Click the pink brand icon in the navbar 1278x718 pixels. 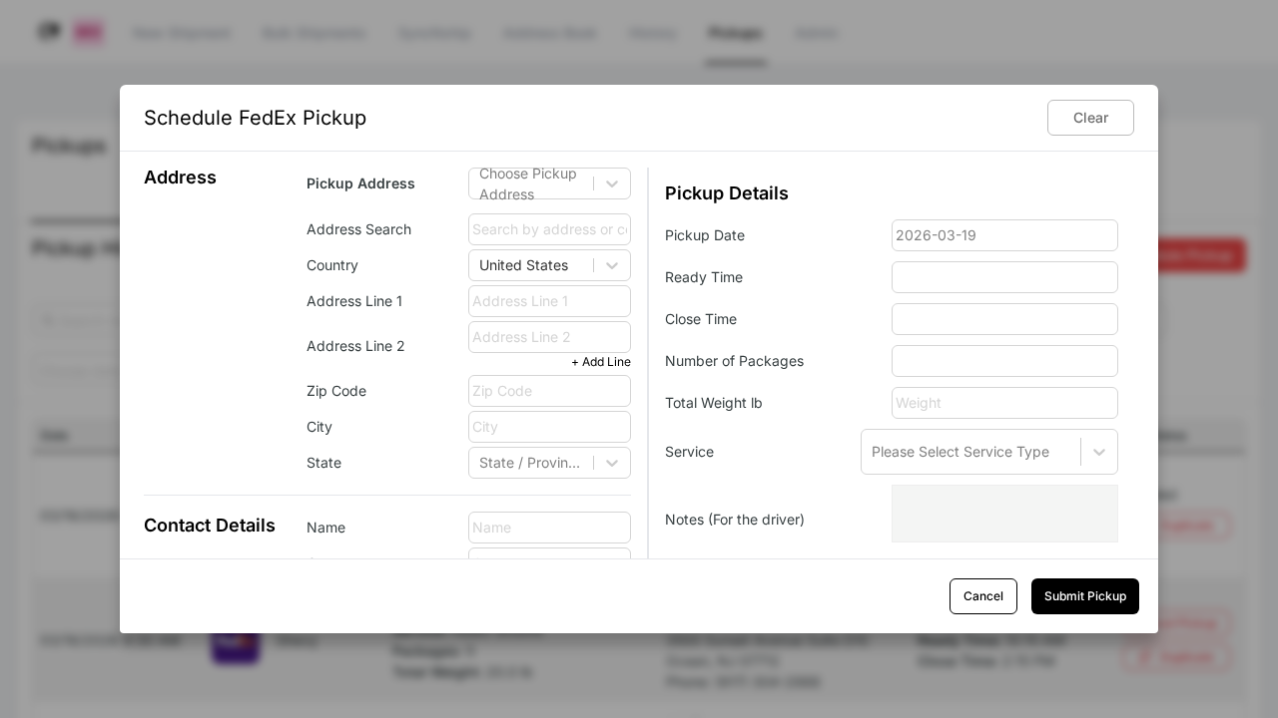88,31
